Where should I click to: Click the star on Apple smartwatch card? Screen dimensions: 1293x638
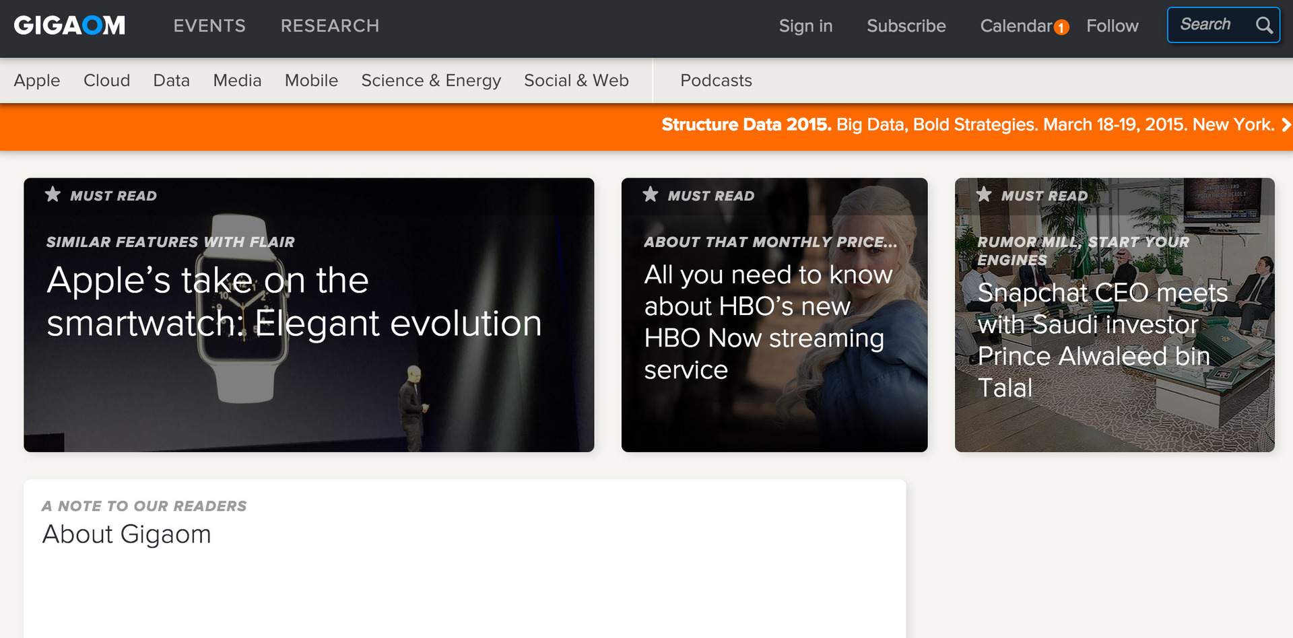(x=53, y=194)
